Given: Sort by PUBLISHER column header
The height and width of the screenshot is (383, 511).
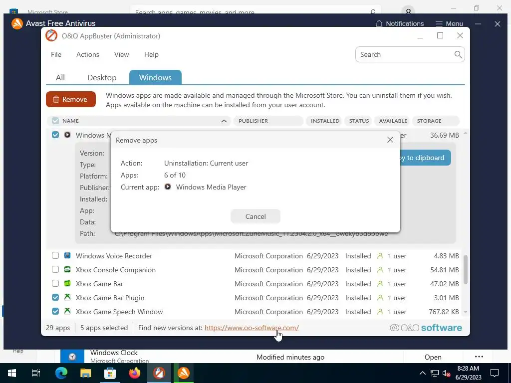Looking at the screenshot, I should (268, 121).
